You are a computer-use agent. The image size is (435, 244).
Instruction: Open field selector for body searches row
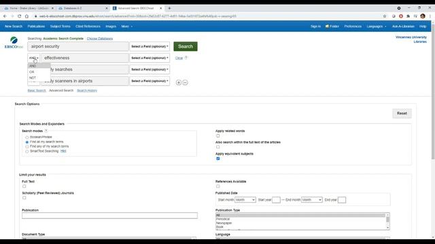[150, 69]
